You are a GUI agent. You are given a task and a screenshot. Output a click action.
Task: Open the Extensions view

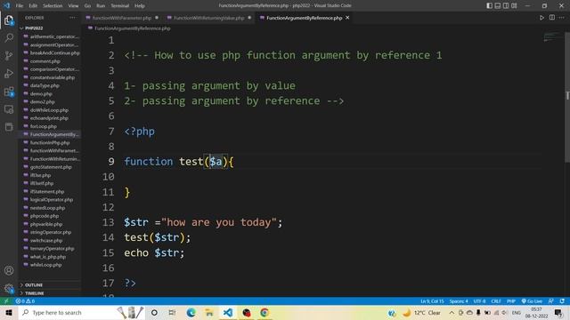(x=9, y=92)
